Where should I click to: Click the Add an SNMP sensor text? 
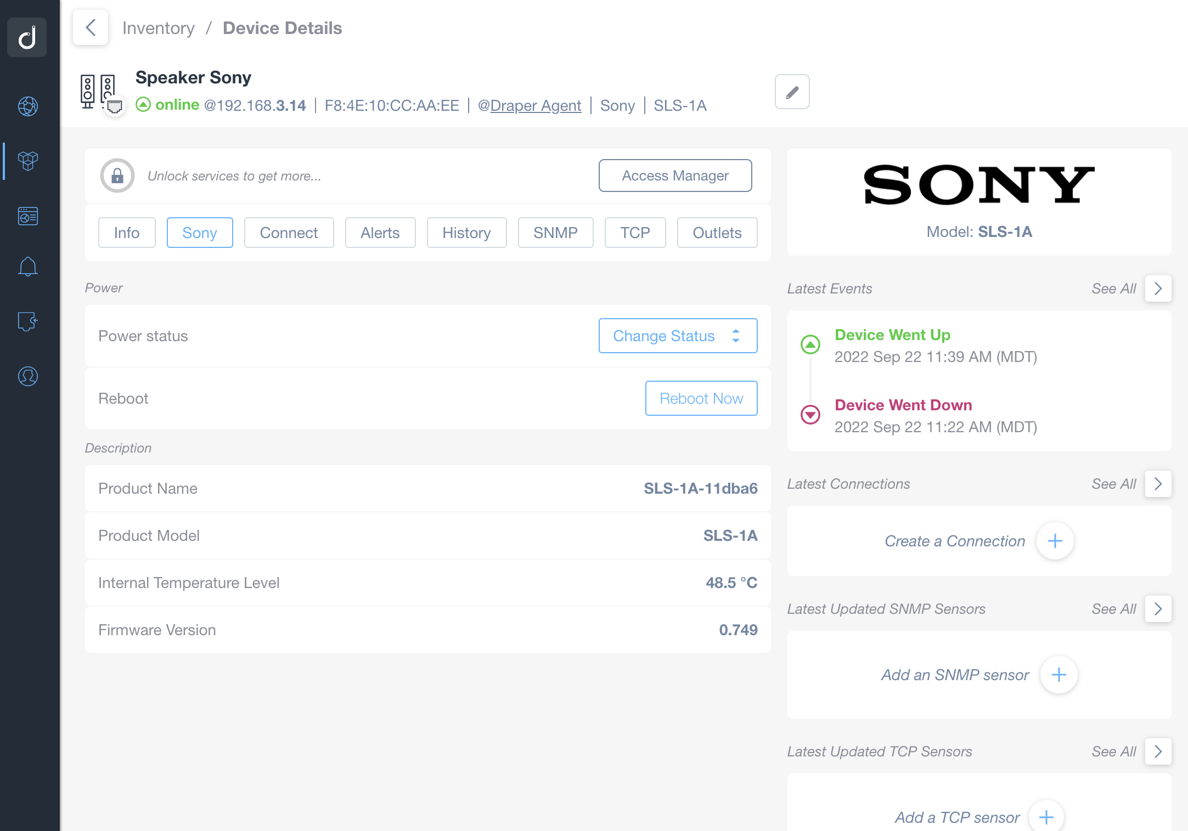[955, 675]
